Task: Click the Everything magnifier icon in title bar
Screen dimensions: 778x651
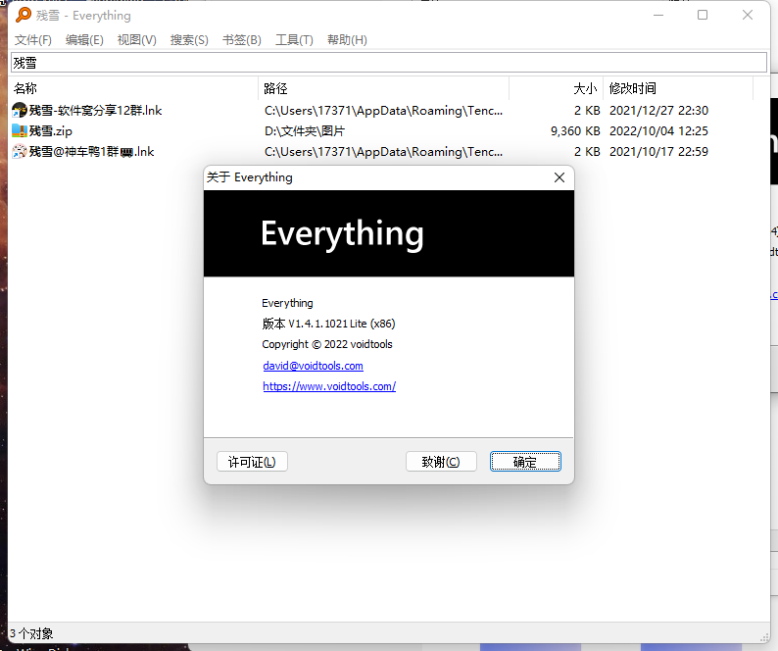Action: click(x=23, y=15)
